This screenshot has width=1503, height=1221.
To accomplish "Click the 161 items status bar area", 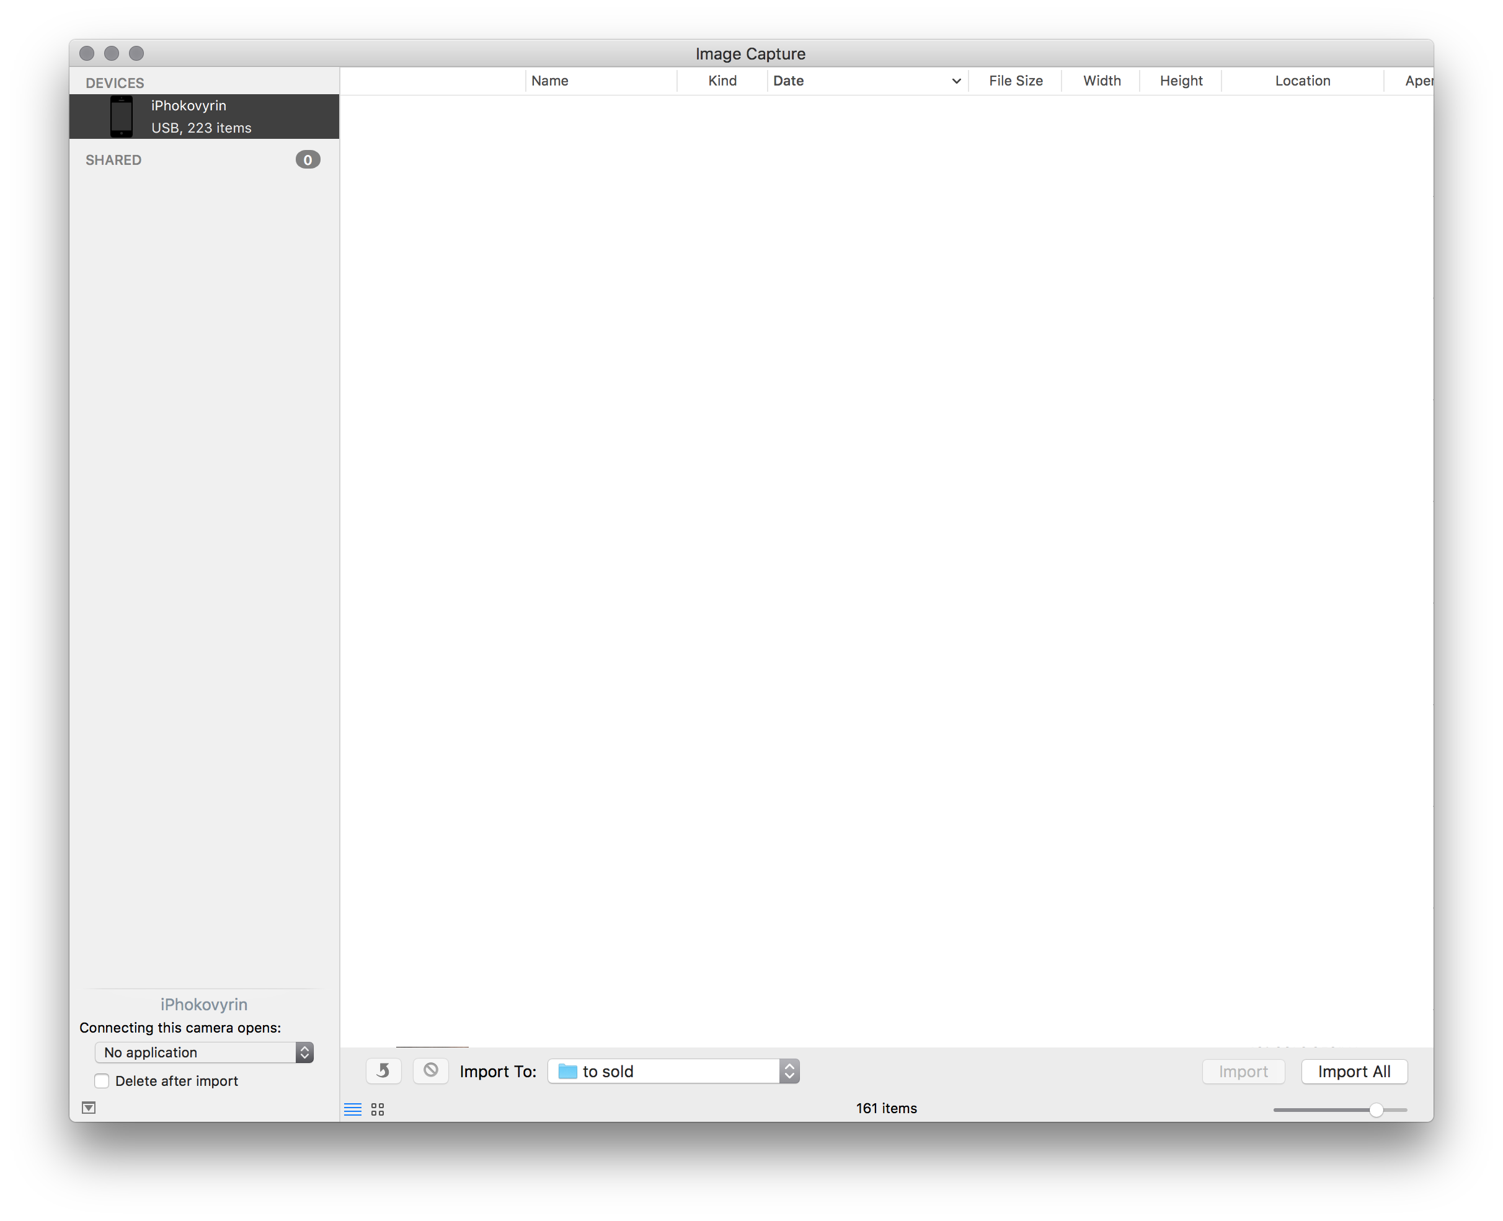I will [886, 1108].
